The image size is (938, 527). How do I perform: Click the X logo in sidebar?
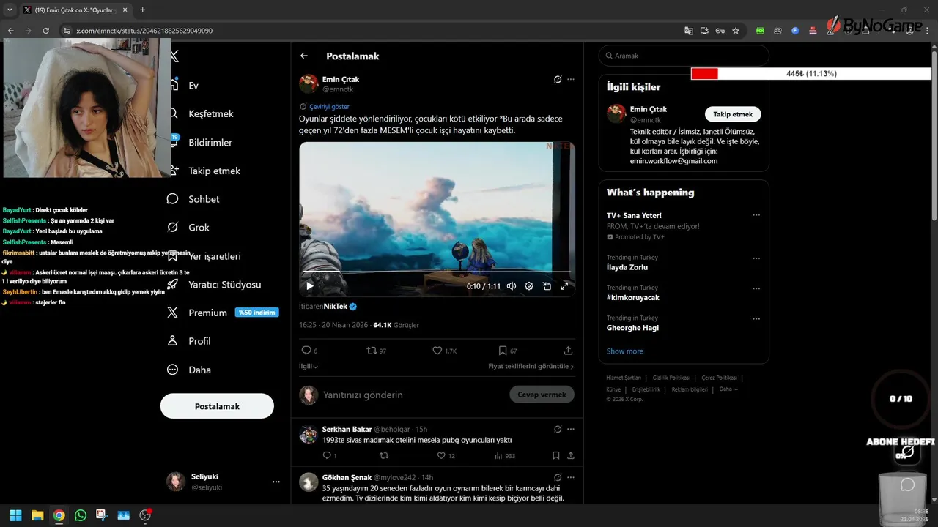click(174, 56)
